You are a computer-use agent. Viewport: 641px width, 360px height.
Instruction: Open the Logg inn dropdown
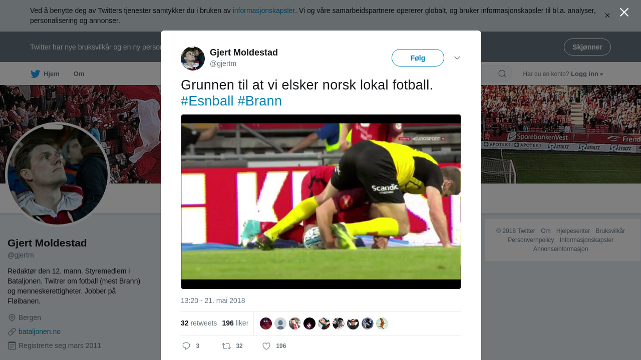[587, 74]
